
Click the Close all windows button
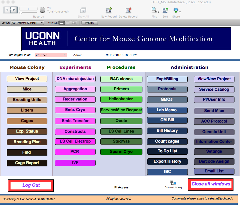coord(211,184)
